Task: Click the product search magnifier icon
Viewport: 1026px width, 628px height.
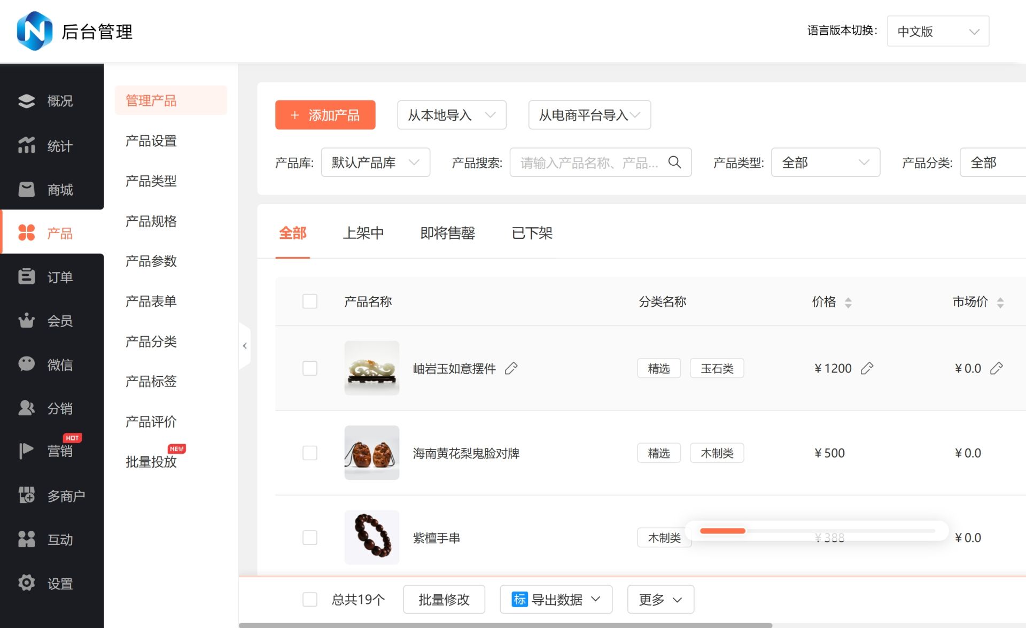Action: tap(674, 162)
